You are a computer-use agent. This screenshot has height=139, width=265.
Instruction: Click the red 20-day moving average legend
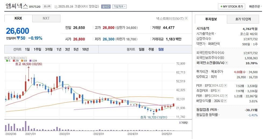pos(16,61)
